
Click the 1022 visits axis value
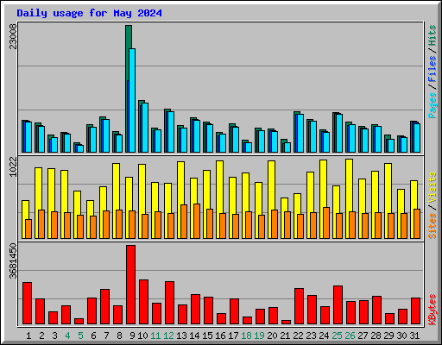13,167
